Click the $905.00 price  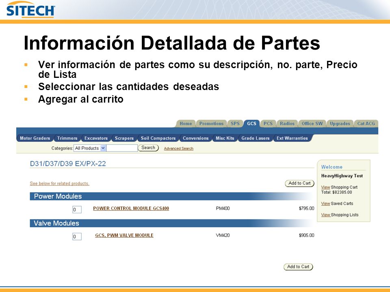coord(306,235)
